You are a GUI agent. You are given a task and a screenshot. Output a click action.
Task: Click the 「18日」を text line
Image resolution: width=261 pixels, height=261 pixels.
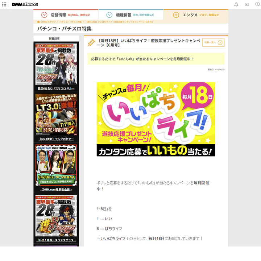tap(104, 209)
